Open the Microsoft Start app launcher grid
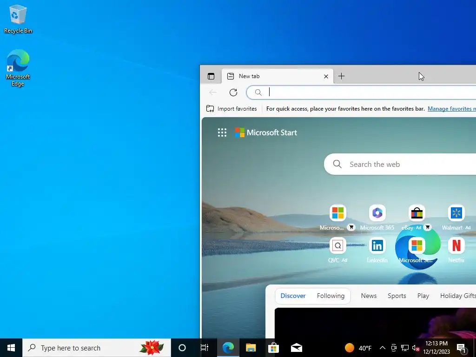The height and width of the screenshot is (357, 476). coord(222,132)
